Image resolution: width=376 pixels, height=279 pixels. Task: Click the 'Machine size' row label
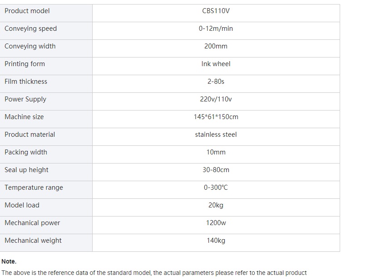pyautogui.click(x=25, y=117)
